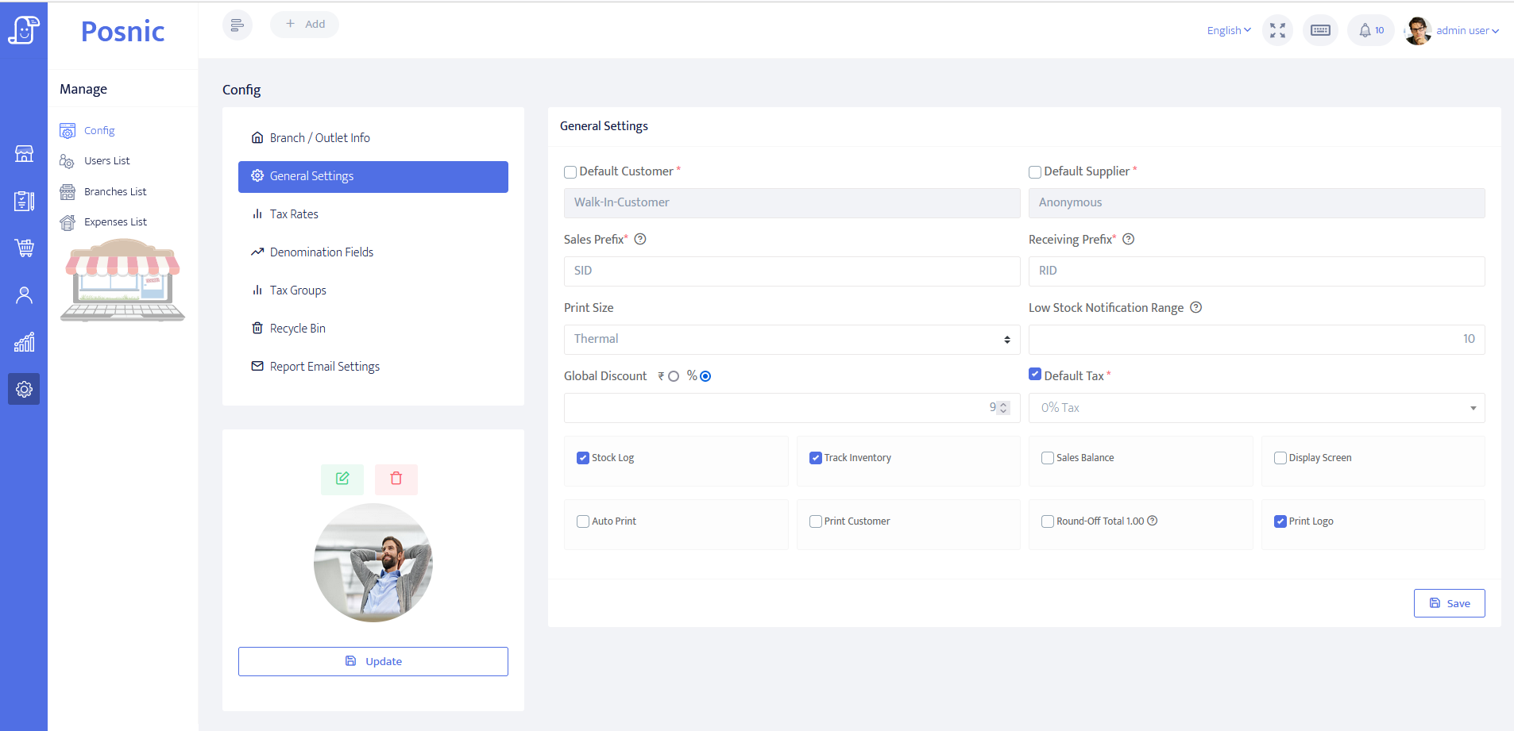Open the notifications bell
The image size is (1514, 731).
tap(1369, 30)
